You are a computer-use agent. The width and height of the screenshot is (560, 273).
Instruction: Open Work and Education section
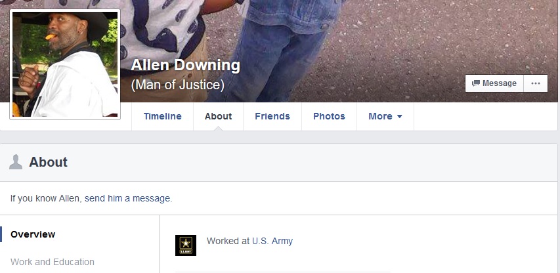(x=53, y=262)
